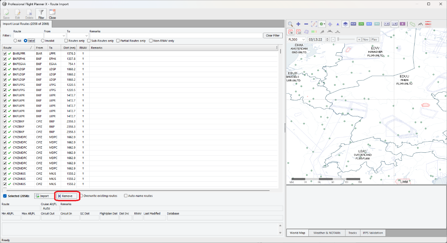Switch to Weather & NOTAMs tab
Screen dimensions: 447x243
pos(327,233)
